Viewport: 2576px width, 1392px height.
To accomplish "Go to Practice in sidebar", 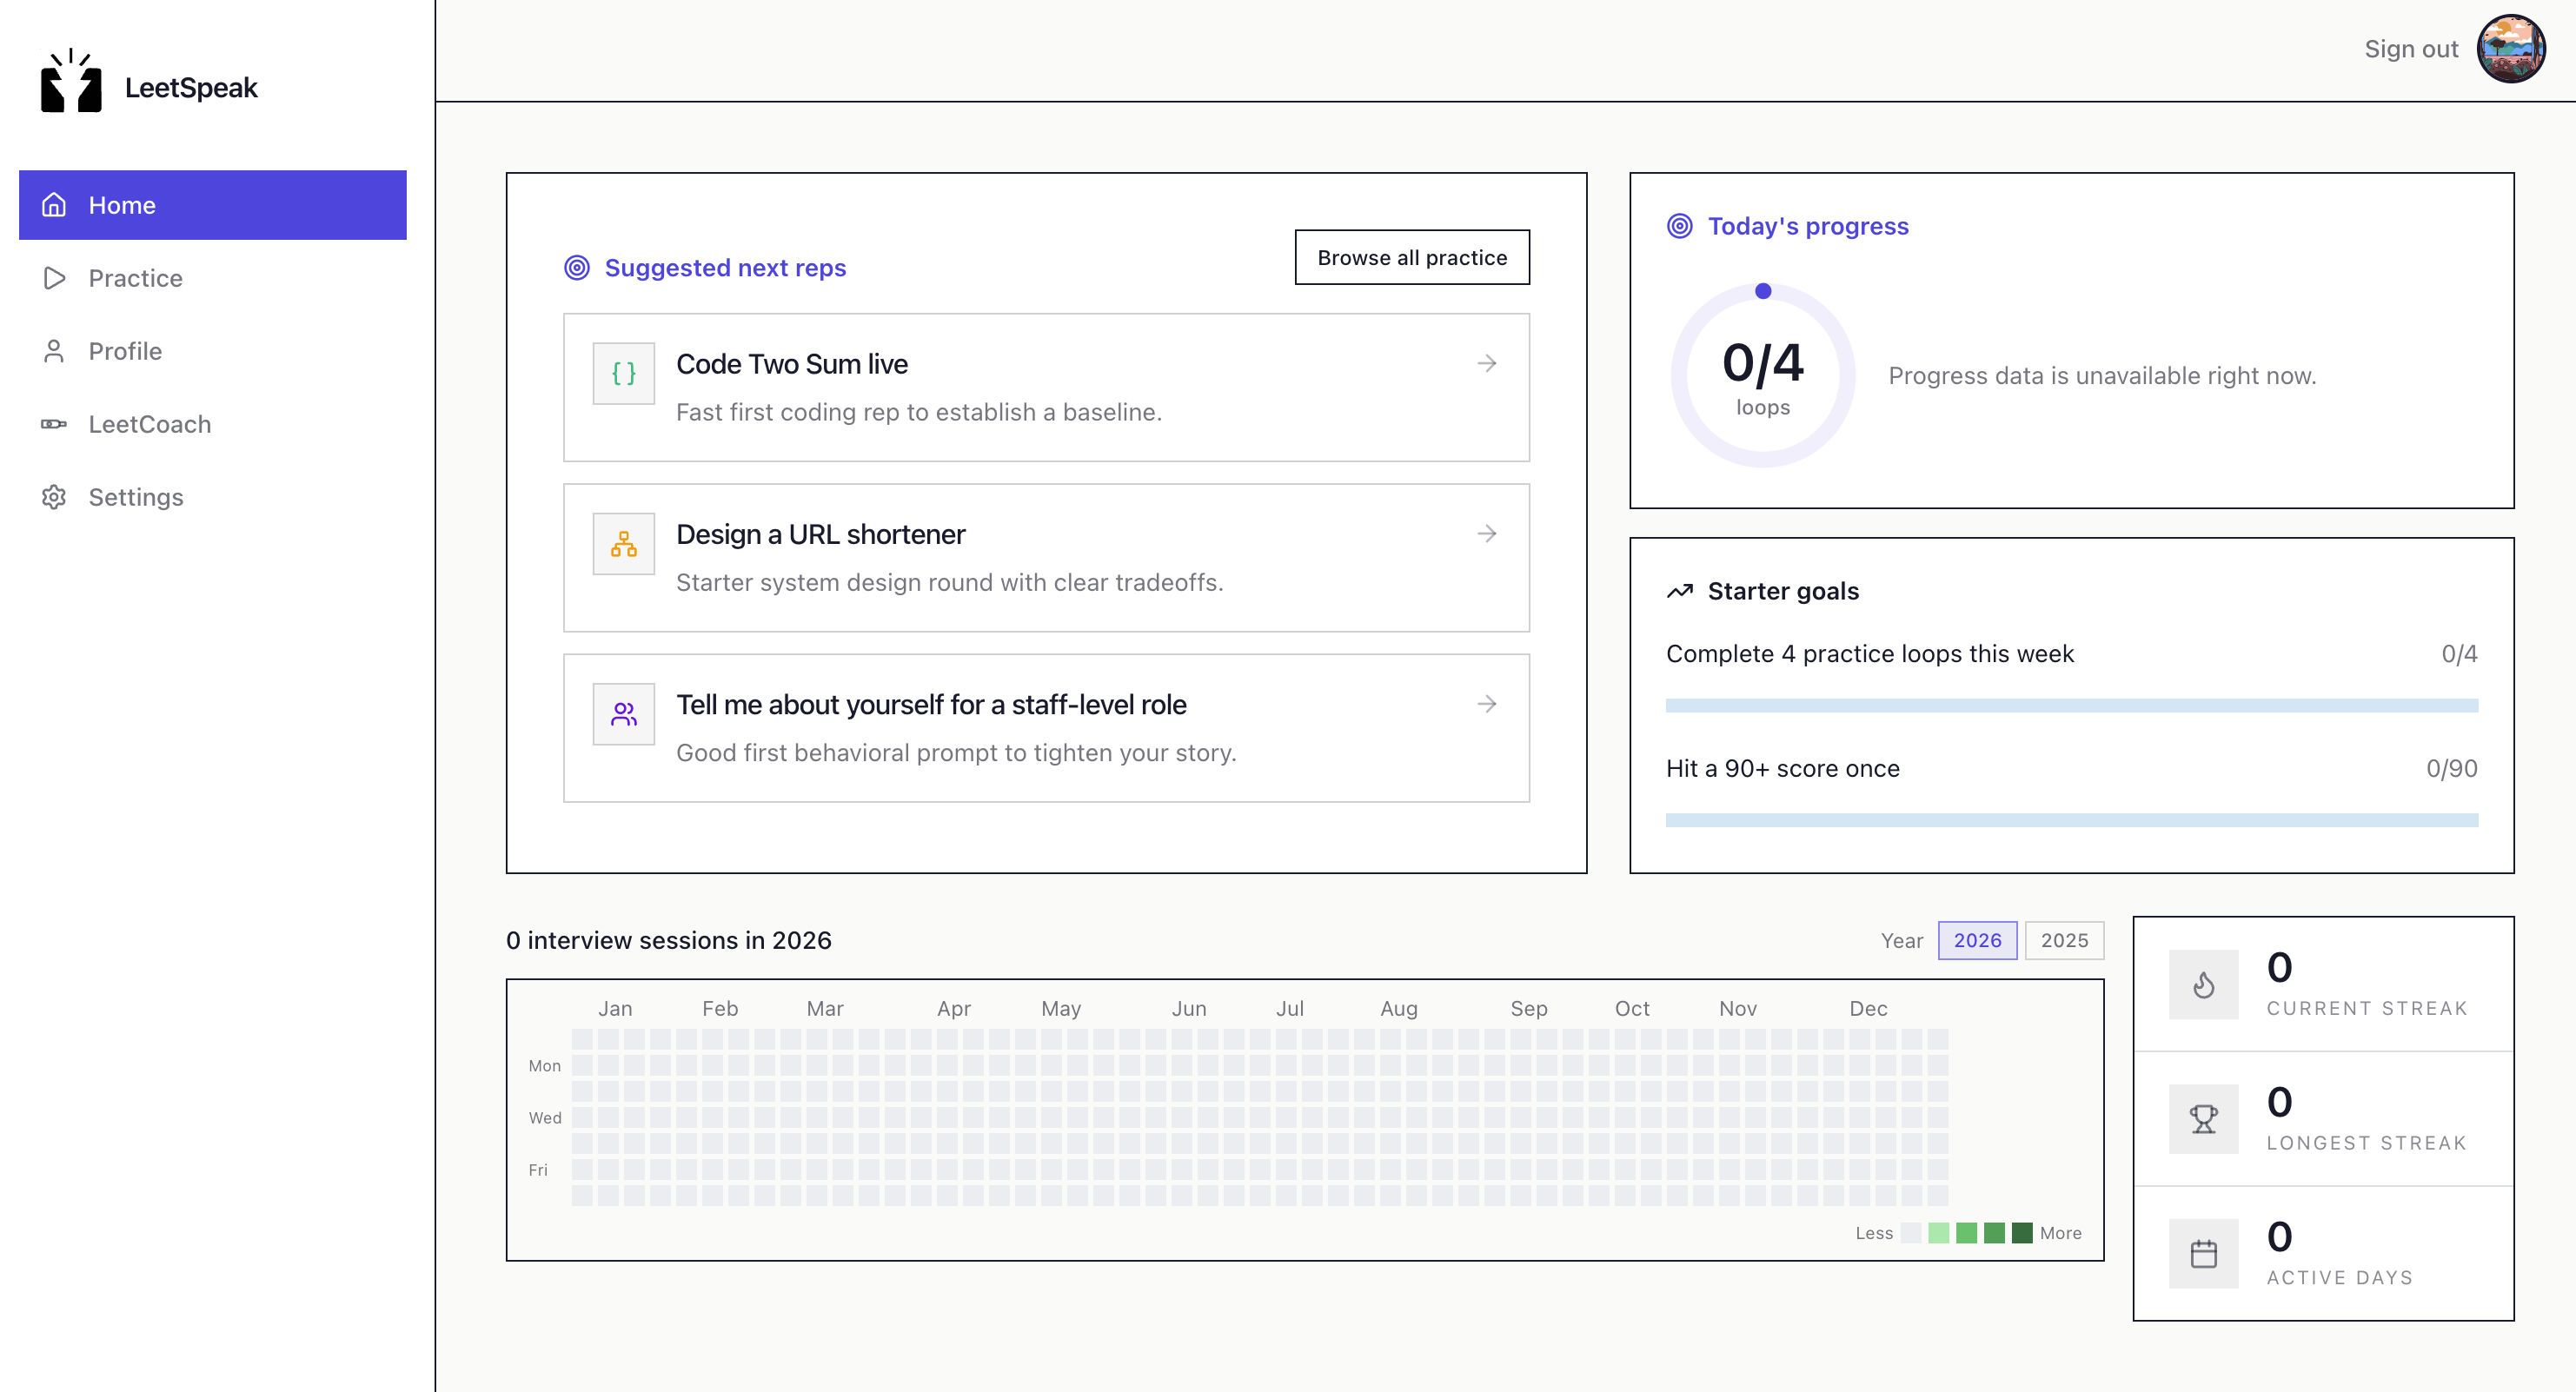I will click(135, 278).
